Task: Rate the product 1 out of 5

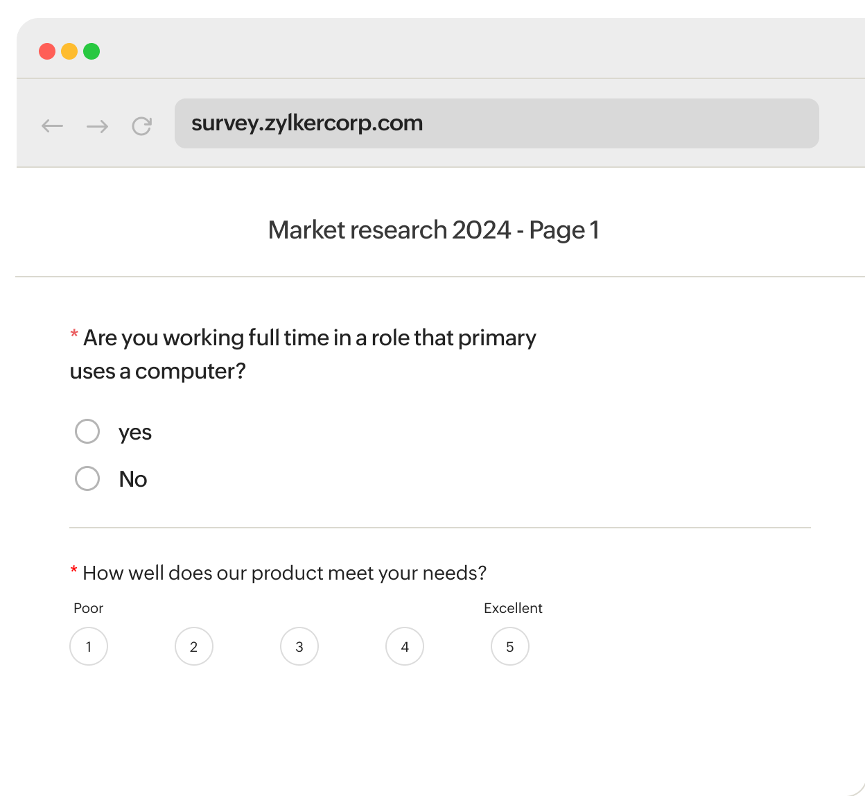Action: point(89,646)
